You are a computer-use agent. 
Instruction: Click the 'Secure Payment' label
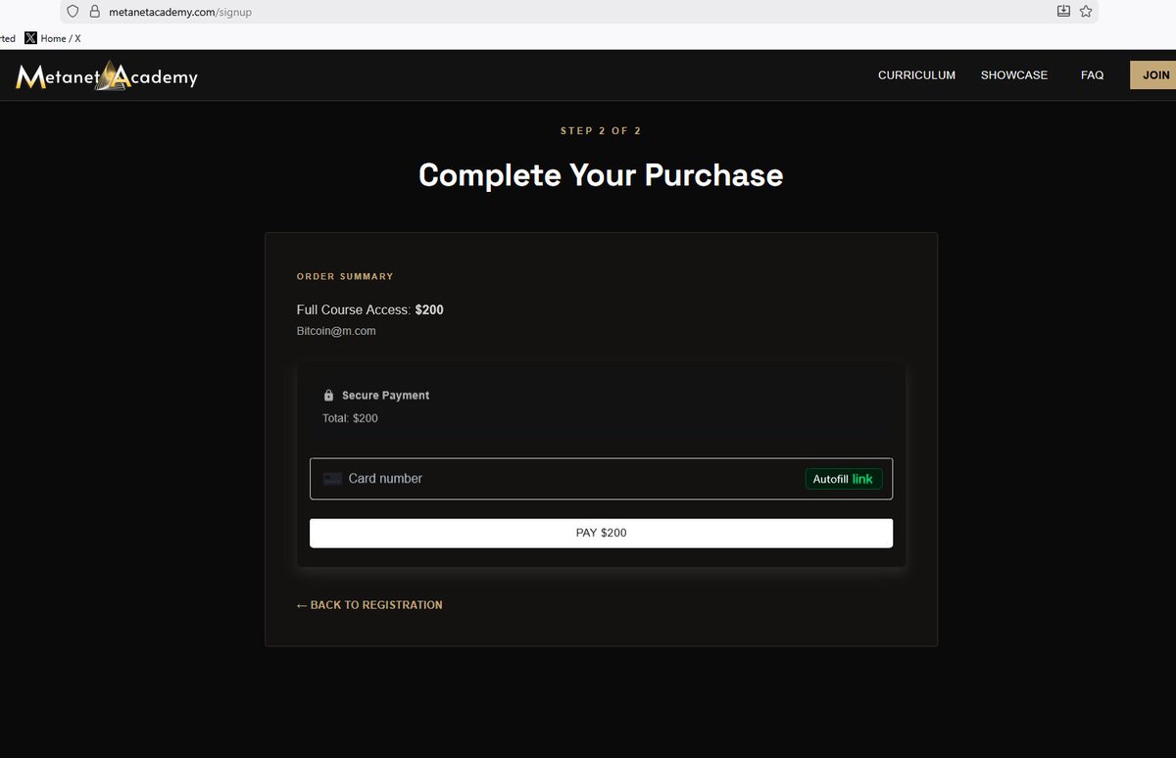pyautogui.click(x=385, y=396)
